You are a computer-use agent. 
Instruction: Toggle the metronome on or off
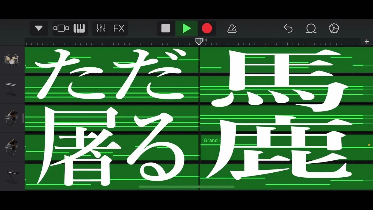[232, 28]
